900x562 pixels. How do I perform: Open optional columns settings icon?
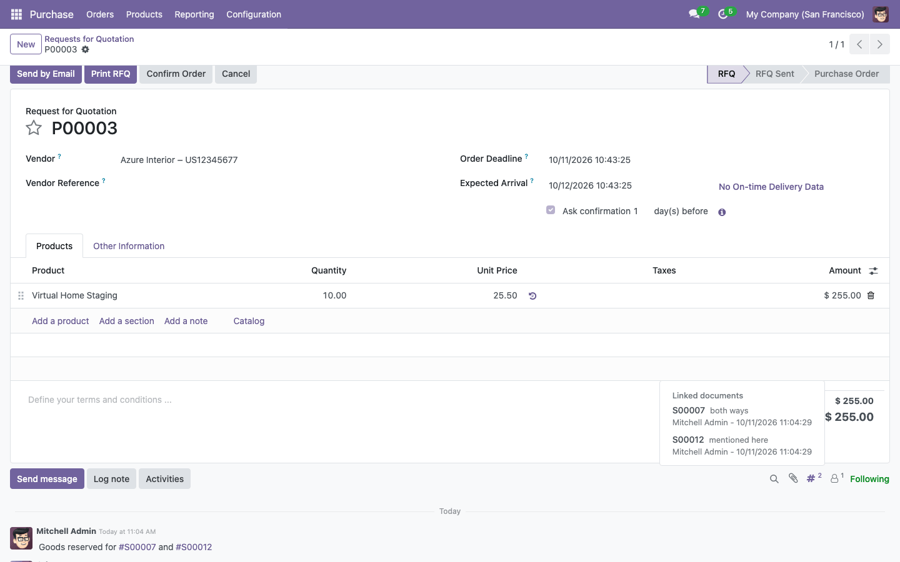874,271
